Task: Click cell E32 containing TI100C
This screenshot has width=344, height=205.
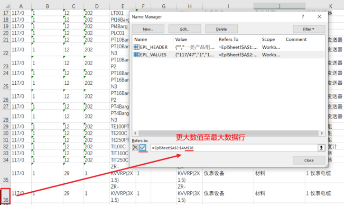Action: (x=119, y=147)
